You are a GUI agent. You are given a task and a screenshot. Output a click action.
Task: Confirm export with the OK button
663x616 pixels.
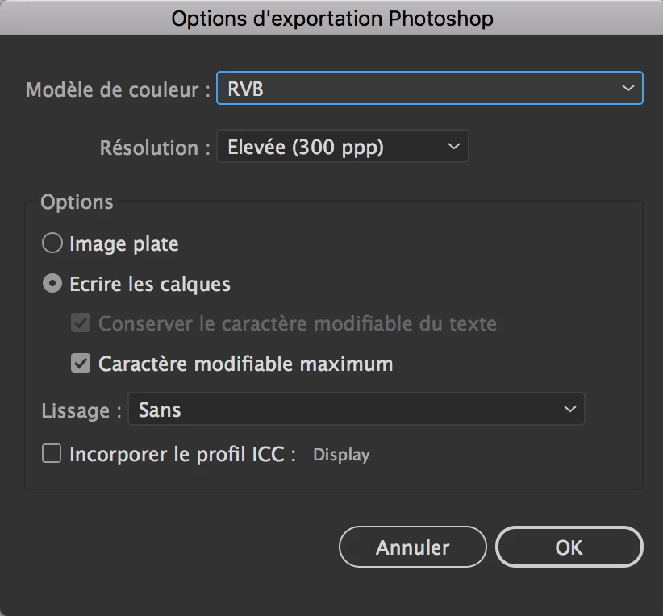tap(569, 547)
